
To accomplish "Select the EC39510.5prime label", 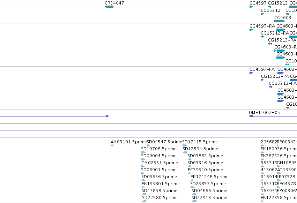I will point(205,170).
